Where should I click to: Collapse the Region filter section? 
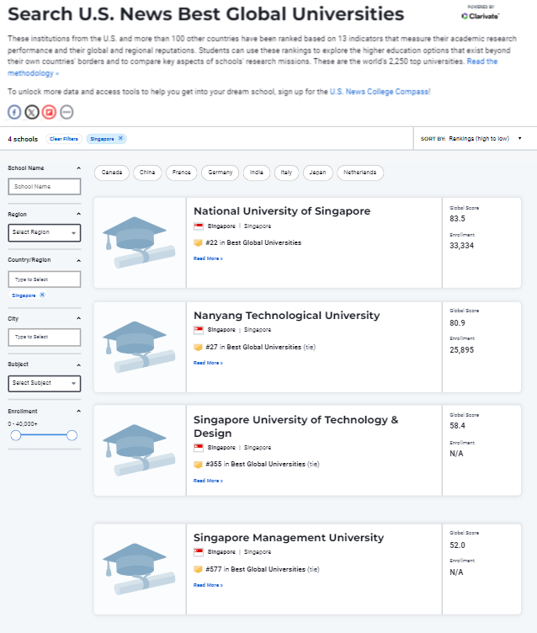(79, 214)
